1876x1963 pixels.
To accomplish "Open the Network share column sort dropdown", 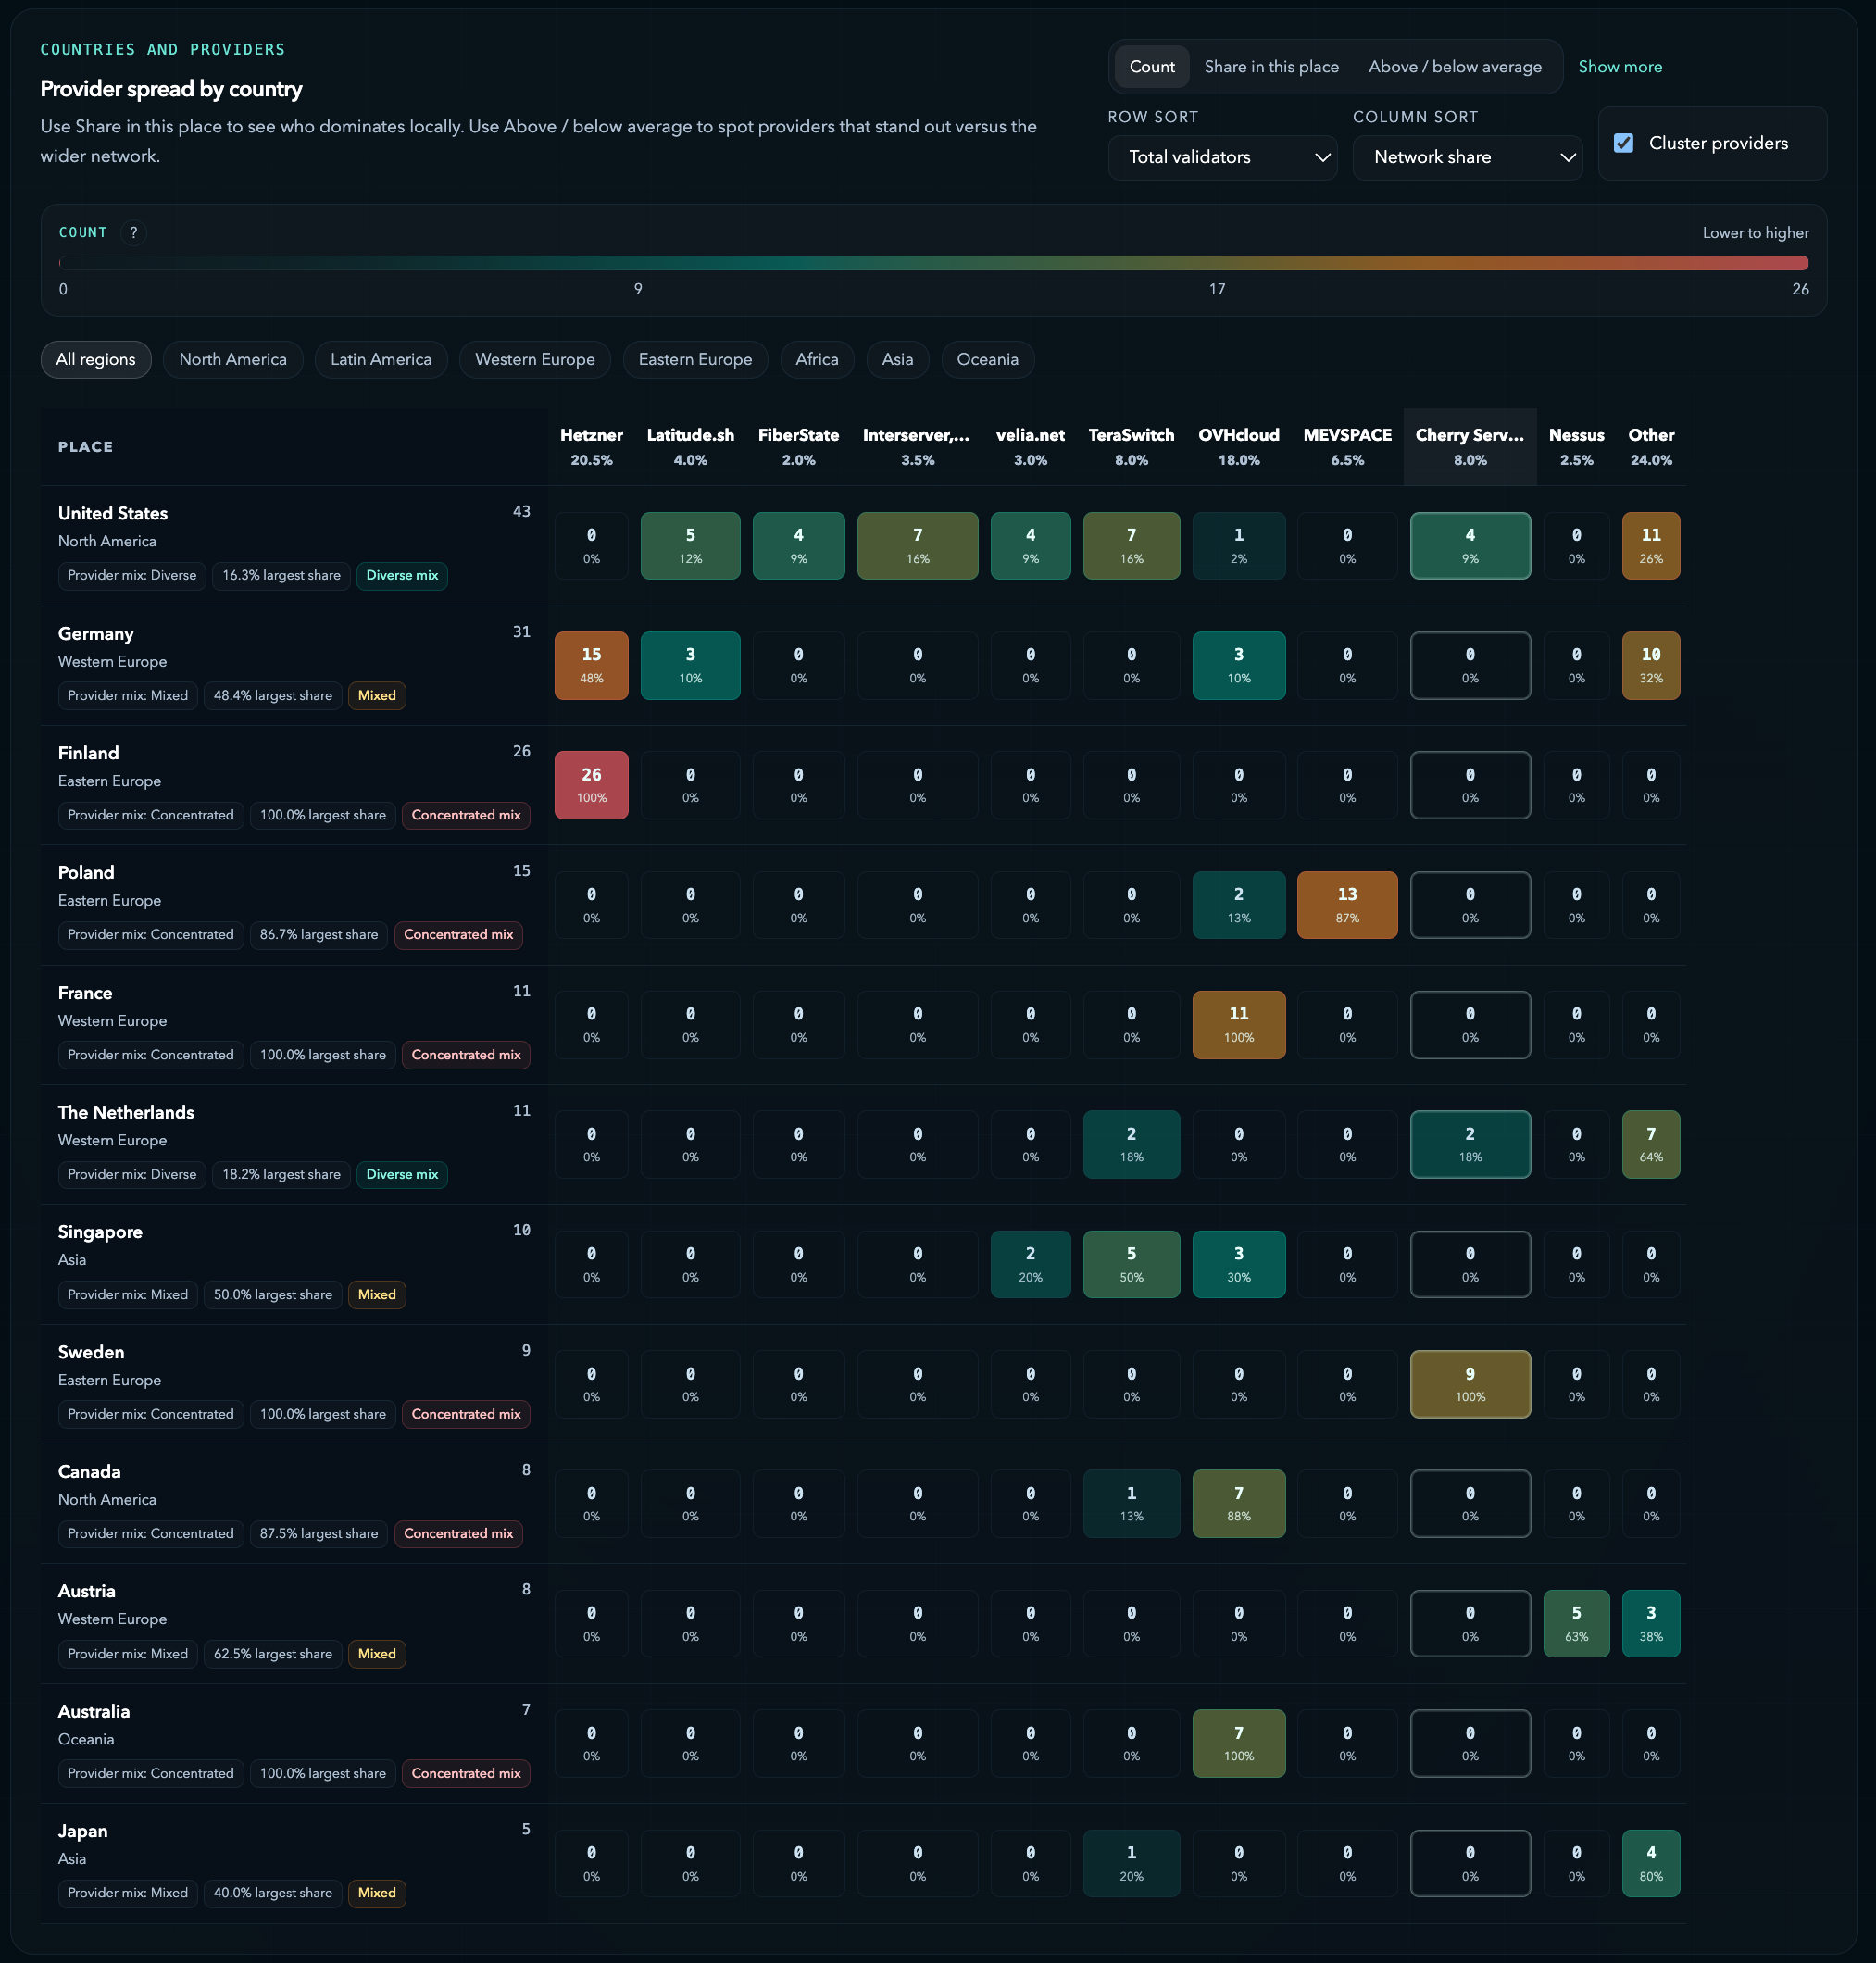I will pyautogui.click(x=1467, y=157).
